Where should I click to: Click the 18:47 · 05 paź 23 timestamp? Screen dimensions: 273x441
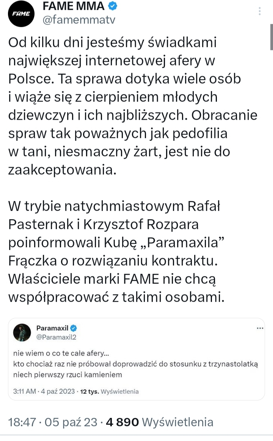coord(53,422)
